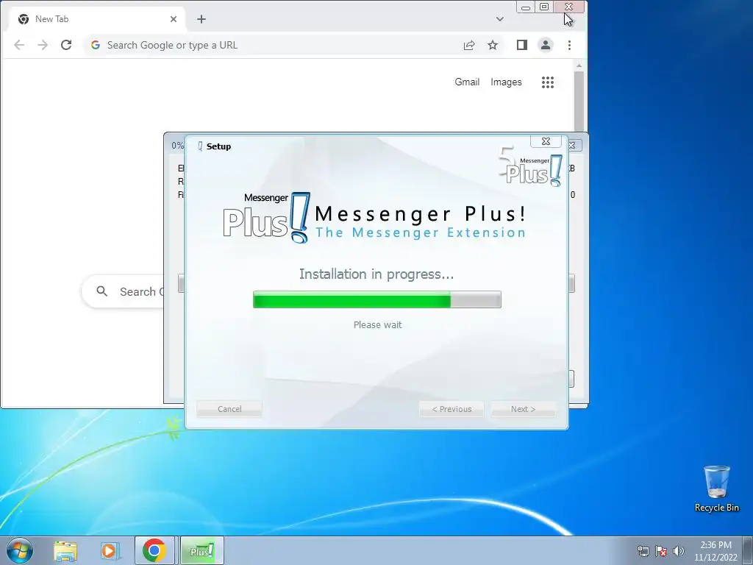753x565 pixels.
Task: Click the Google search box
Action: (123, 291)
